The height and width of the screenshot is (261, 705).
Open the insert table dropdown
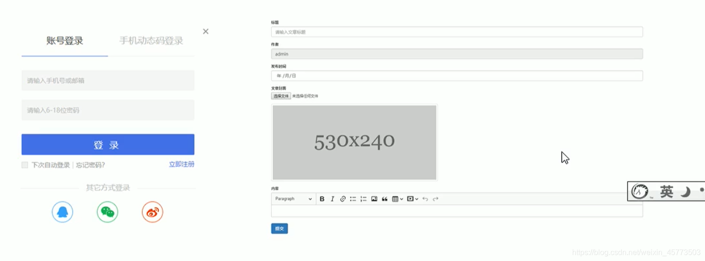(x=398, y=199)
